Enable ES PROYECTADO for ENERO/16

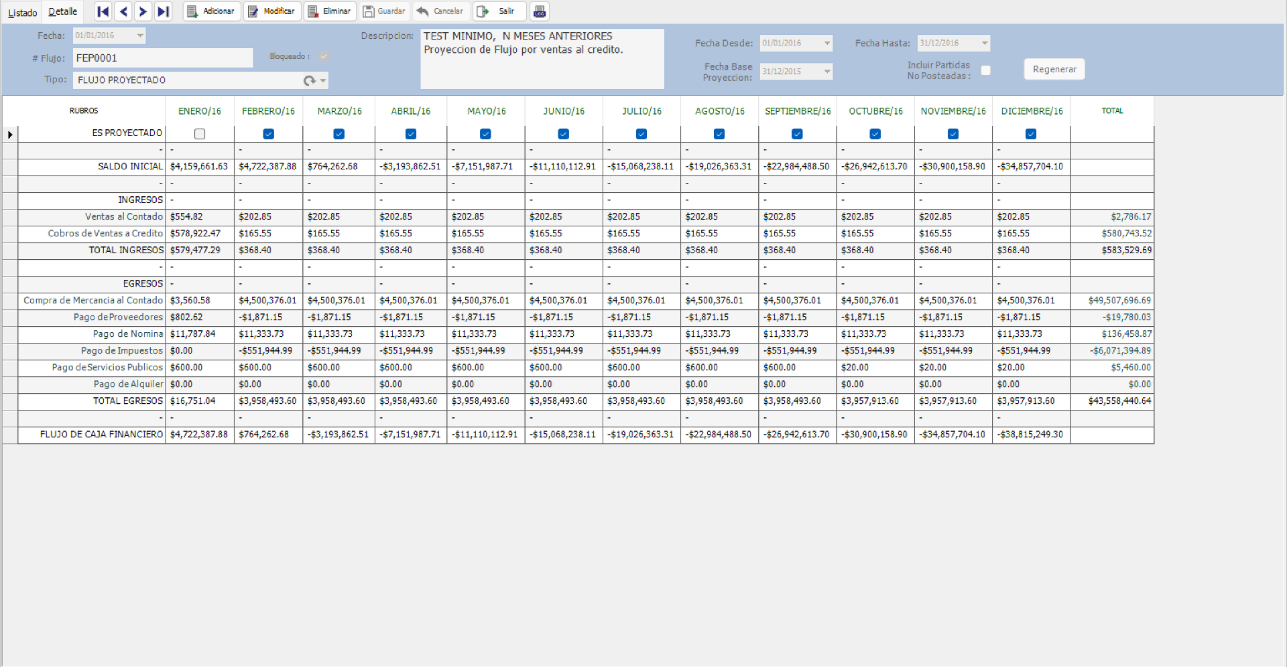click(x=199, y=134)
